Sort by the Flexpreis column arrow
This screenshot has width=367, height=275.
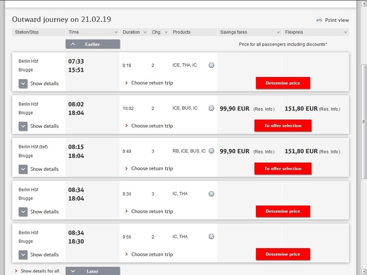tap(345, 32)
